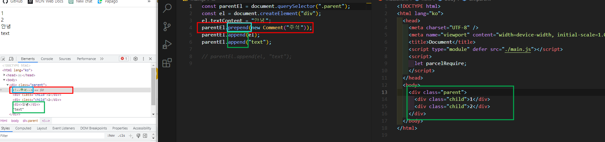The image size is (605, 142).
Task: Click the let parcelRequire line in index.html
Action: point(440,63)
